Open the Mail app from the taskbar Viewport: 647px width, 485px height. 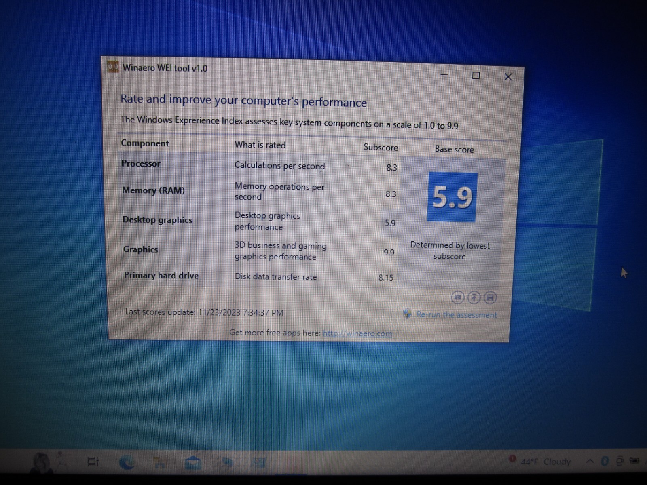[x=193, y=463]
